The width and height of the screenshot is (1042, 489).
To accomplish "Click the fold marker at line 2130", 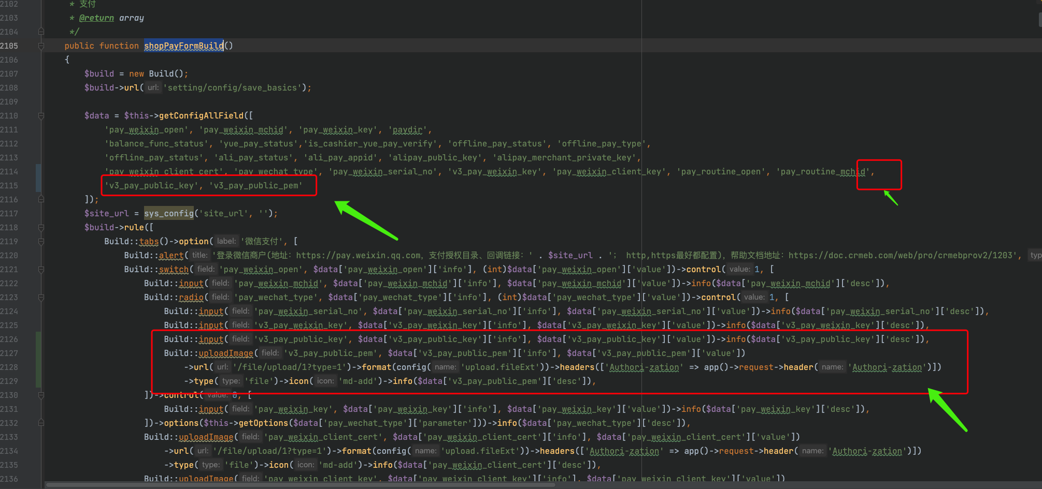I will (41, 395).
